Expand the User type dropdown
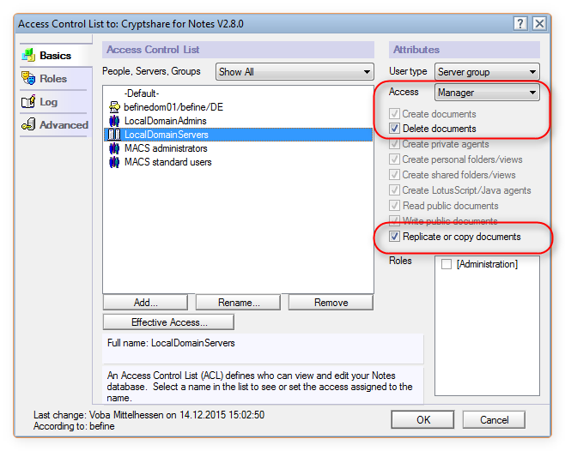This screenshot has height=451, width=565. (x=487, y=72)
